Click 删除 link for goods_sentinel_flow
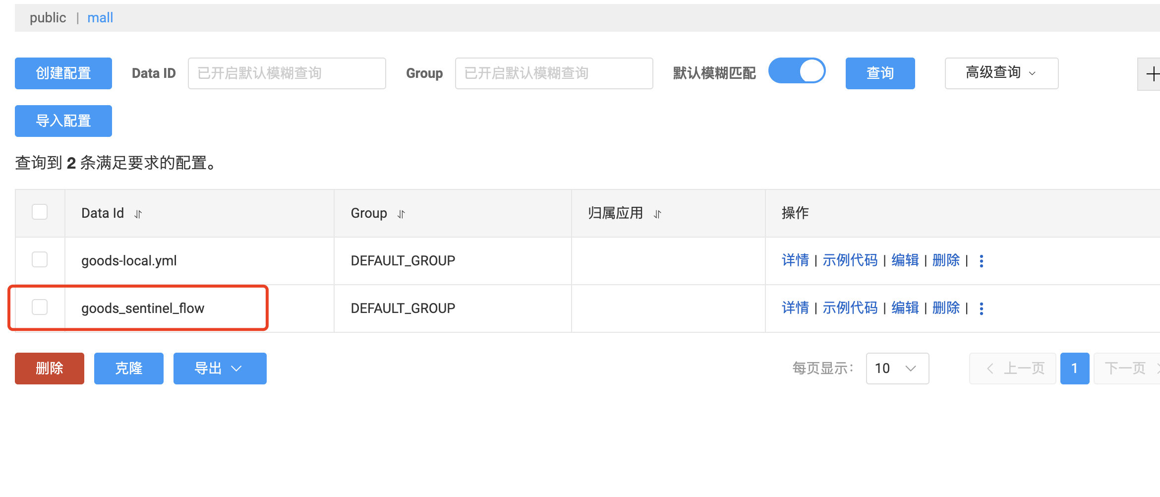1160x497 pixels. tap(946, 308)
